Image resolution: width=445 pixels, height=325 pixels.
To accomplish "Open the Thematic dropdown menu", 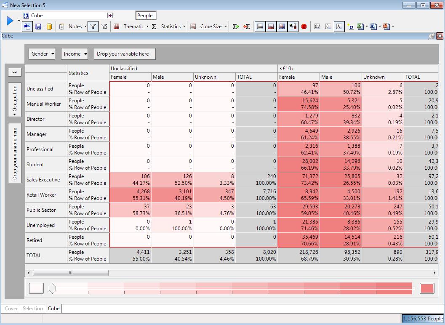I will point(147,27).
